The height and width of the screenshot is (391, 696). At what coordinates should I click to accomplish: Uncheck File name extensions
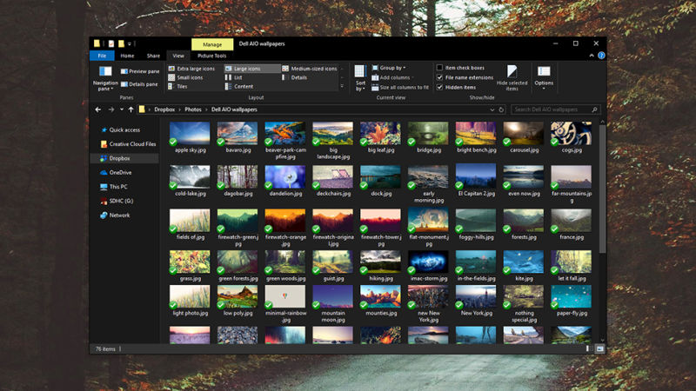tap(440, 77)
